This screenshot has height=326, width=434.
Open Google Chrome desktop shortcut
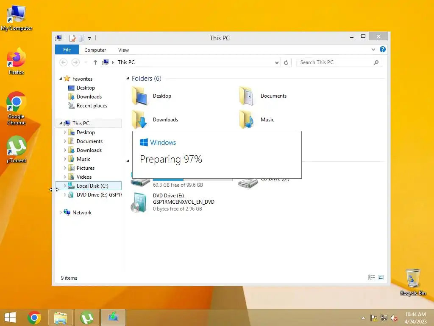click(x=17, y=109)
